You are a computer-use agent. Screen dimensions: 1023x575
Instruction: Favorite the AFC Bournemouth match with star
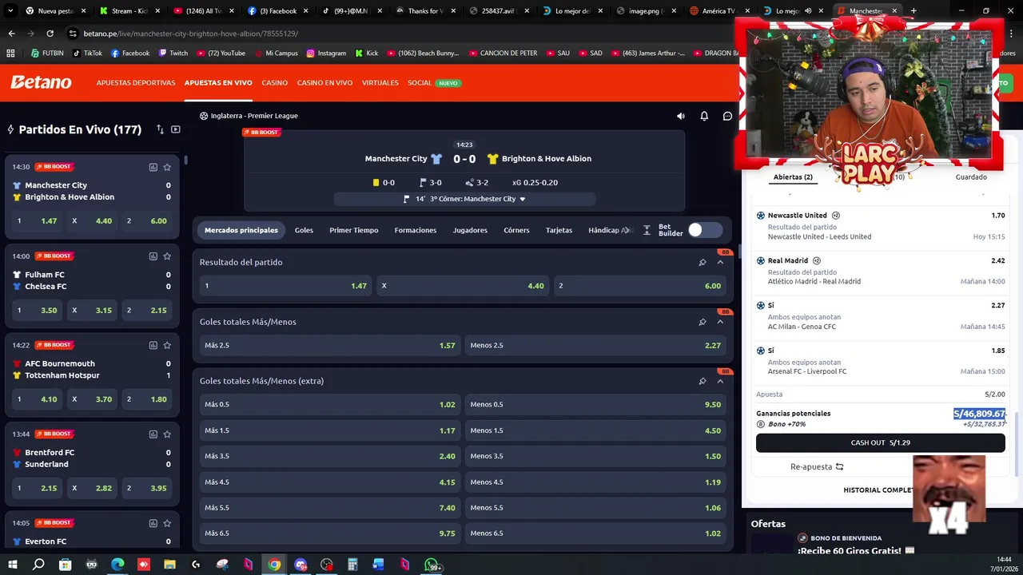167,345
